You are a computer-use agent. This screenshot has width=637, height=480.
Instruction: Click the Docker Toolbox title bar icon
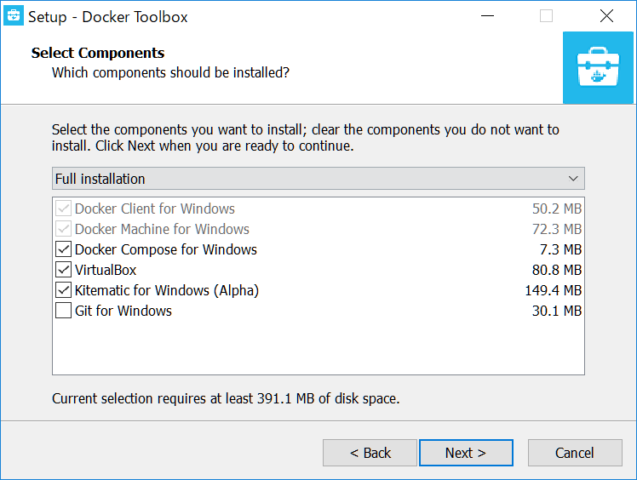point(14,16)
